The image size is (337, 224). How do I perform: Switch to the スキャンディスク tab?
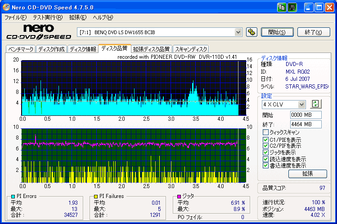pos(191,49)
